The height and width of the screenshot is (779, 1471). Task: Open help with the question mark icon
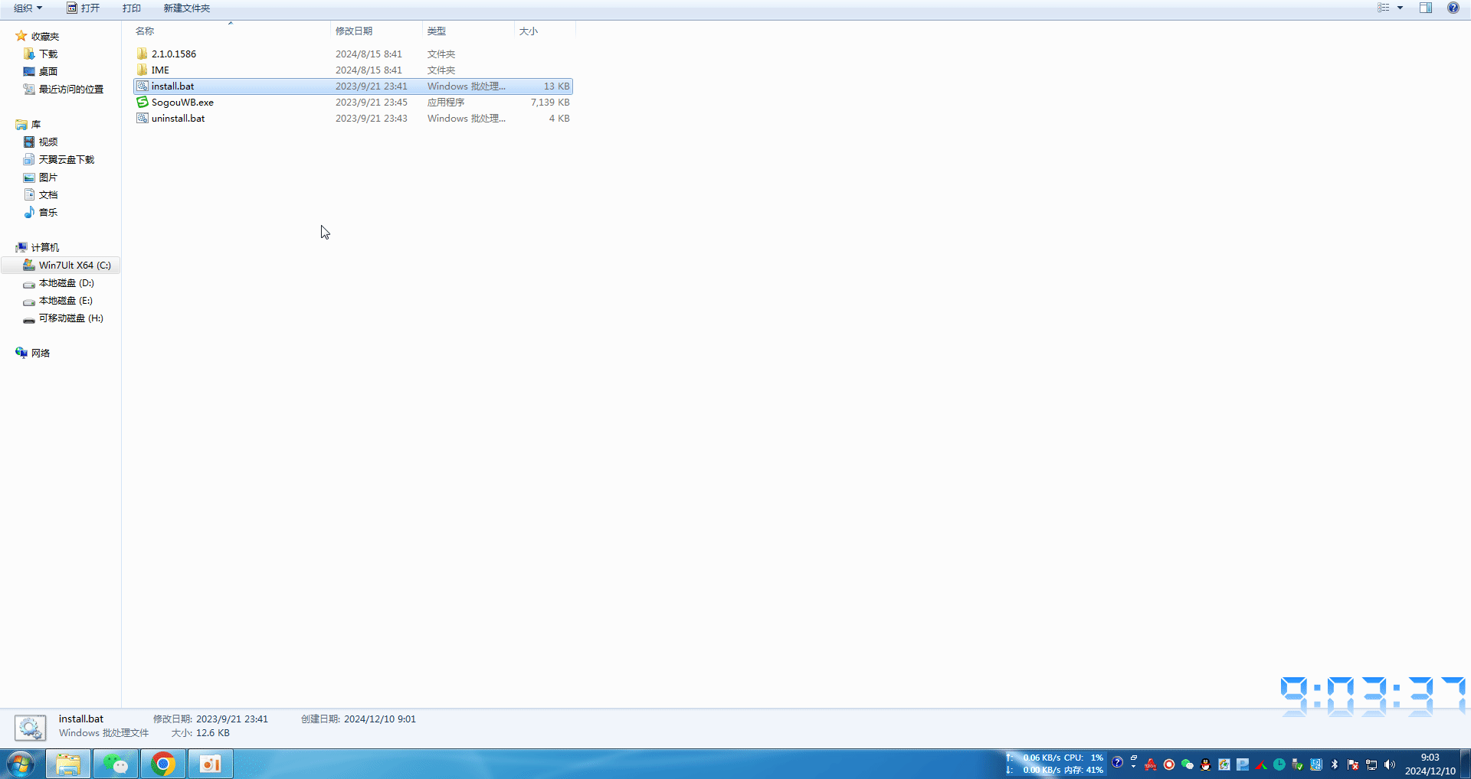click(x=1453, y=8)
